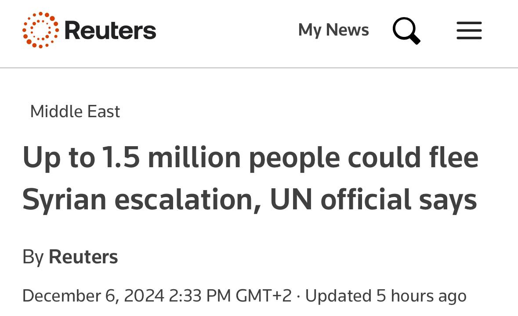Open search with the magnifying glass icon
Screen dimensions: 518x316
click(x=406, y=31)
